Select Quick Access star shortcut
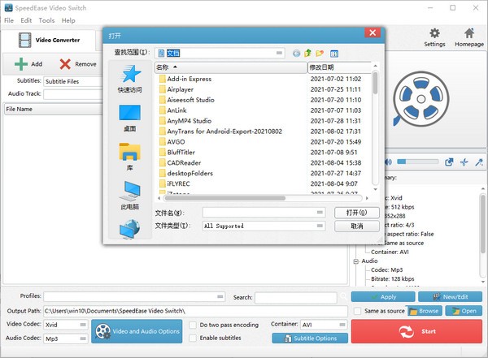The width and height of the screenshot is (488, 358). coord(130,79)
